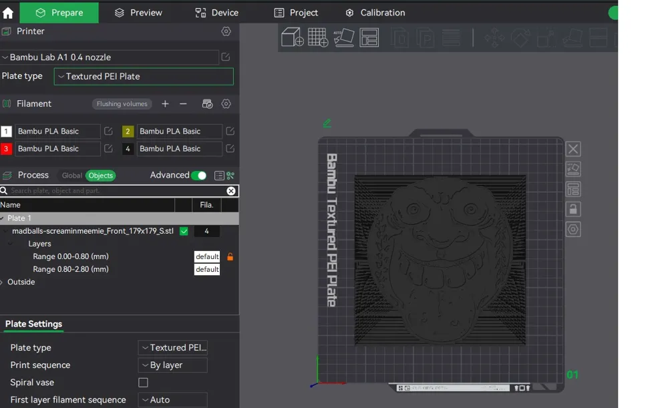This screenshot has height=408, width=668.
Task: Click default filament for Range 0.00-0.80
Action: pyautogui.click(x=207, y=256)
